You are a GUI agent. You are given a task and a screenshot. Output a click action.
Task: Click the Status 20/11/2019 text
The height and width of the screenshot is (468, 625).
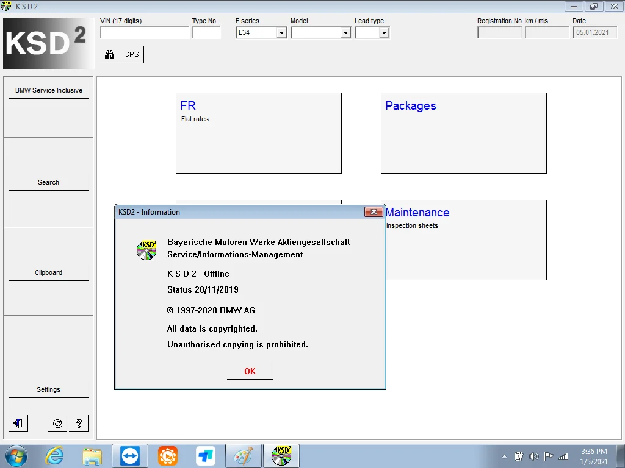tap(203, 289)
